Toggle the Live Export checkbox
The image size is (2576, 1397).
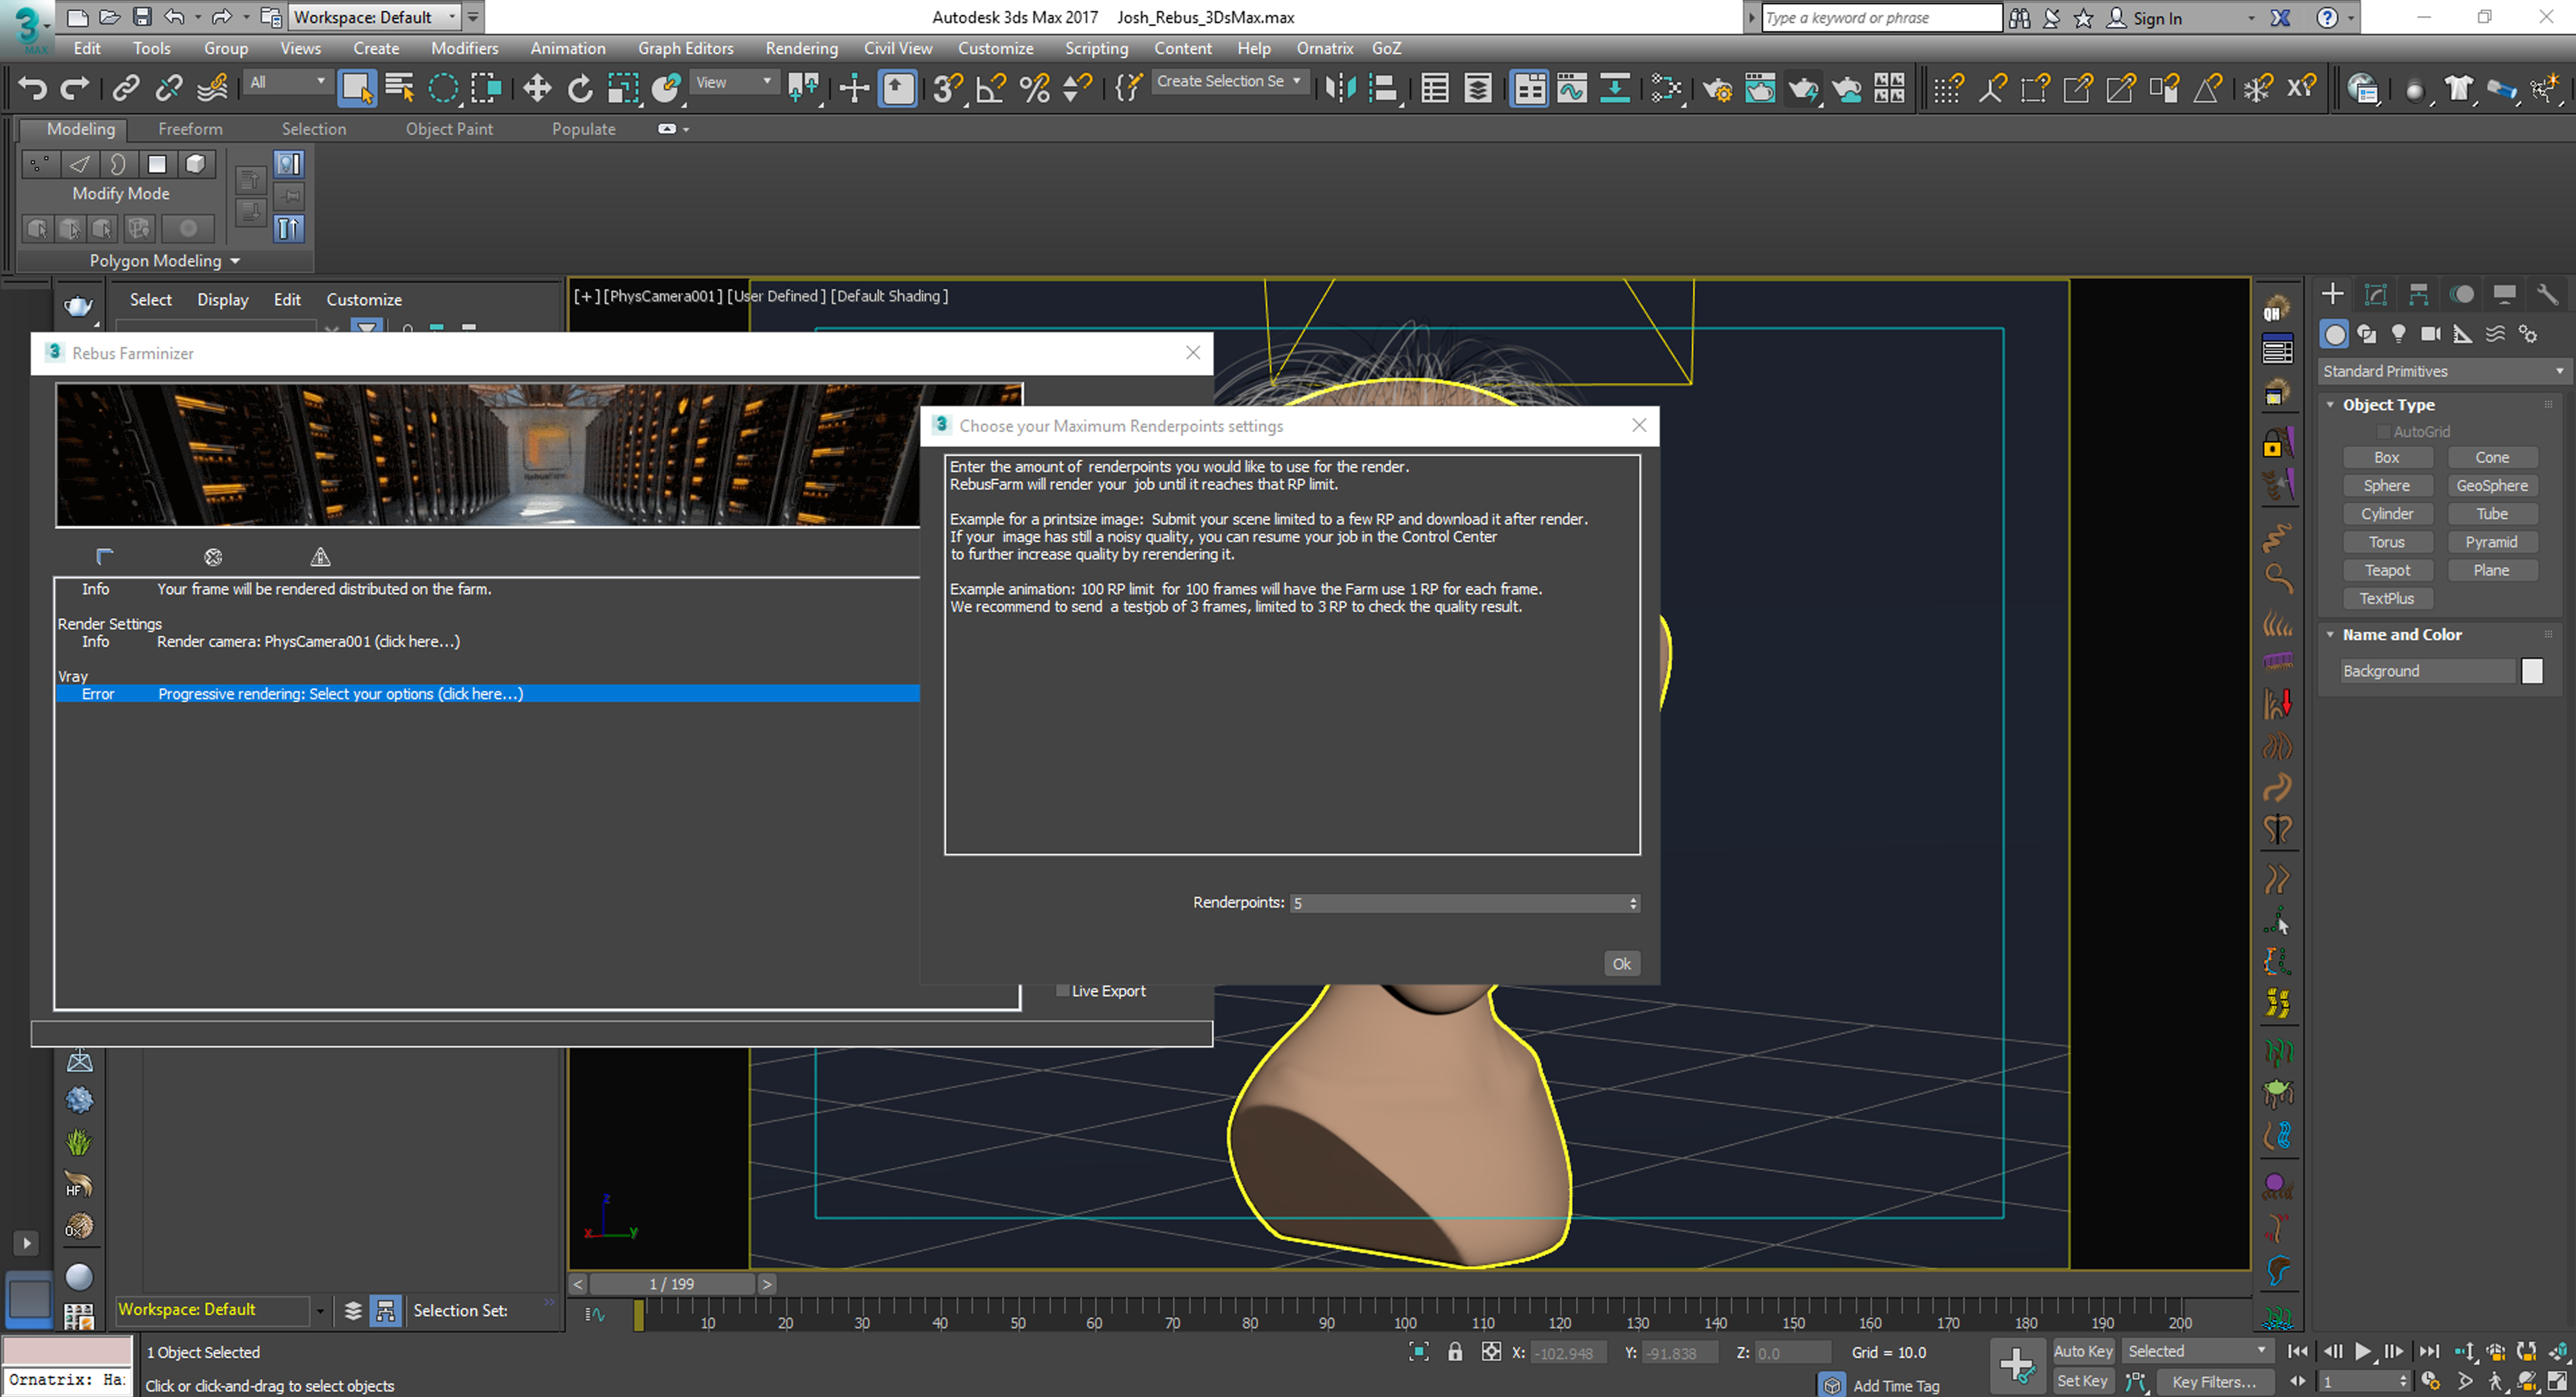click(x=1063, y=991)
